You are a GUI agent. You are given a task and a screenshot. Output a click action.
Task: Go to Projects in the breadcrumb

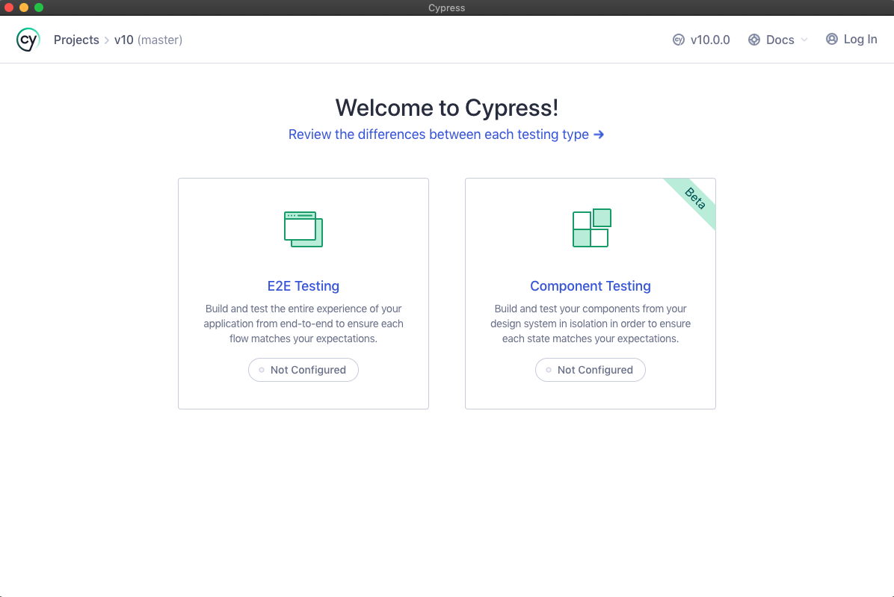(x=76, y=40)
